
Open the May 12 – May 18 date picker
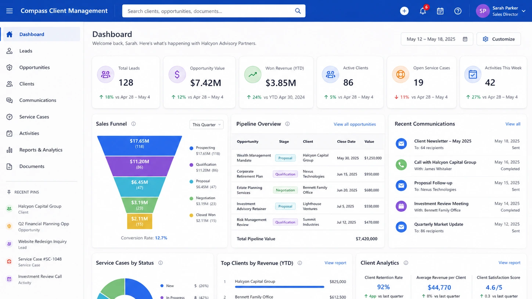click(437, 39)
